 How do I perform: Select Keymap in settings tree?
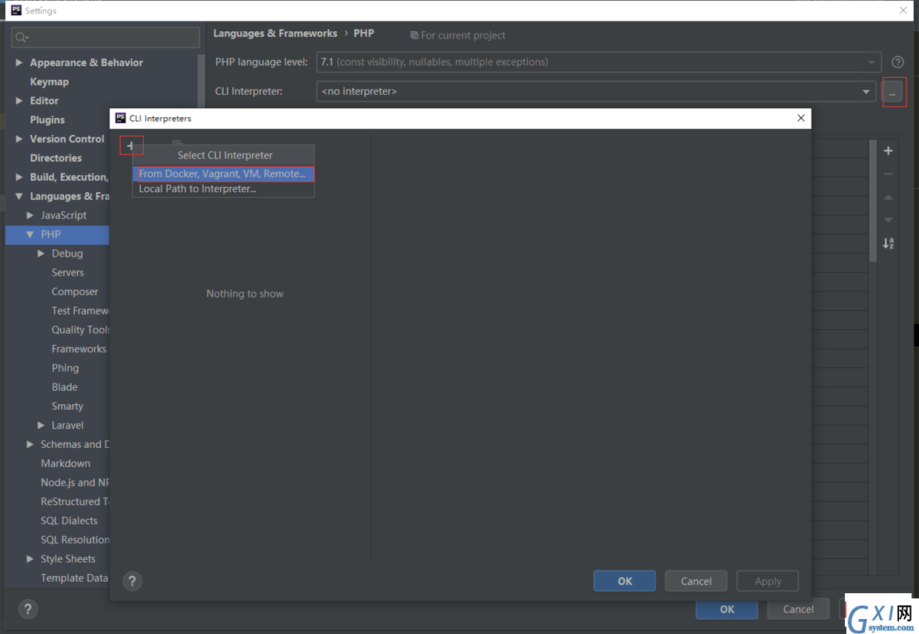point(49,82)
